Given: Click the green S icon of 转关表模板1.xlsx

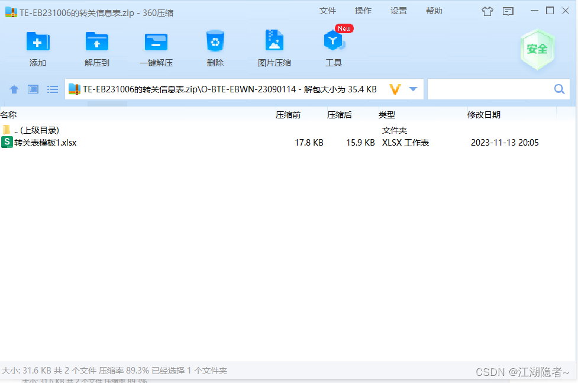Looking at the screenshot, I should click(7, 142).
